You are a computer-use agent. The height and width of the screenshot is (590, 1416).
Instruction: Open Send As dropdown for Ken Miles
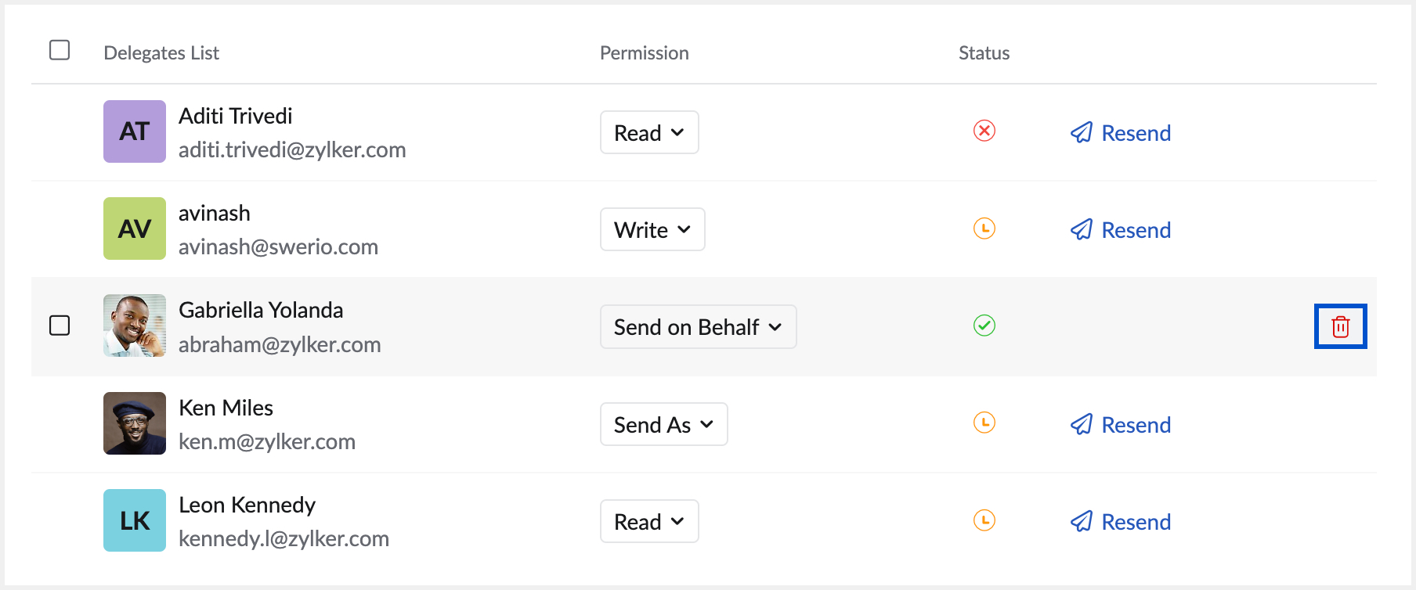pyautogui.click(x=663, y=424)
